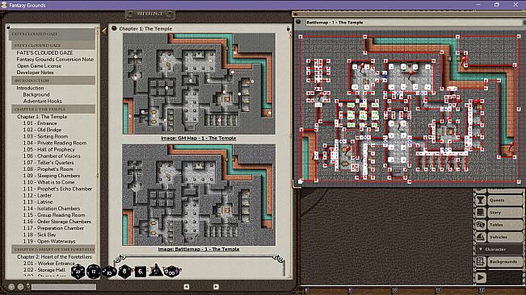Click the Vehicles ship icon

481,237
